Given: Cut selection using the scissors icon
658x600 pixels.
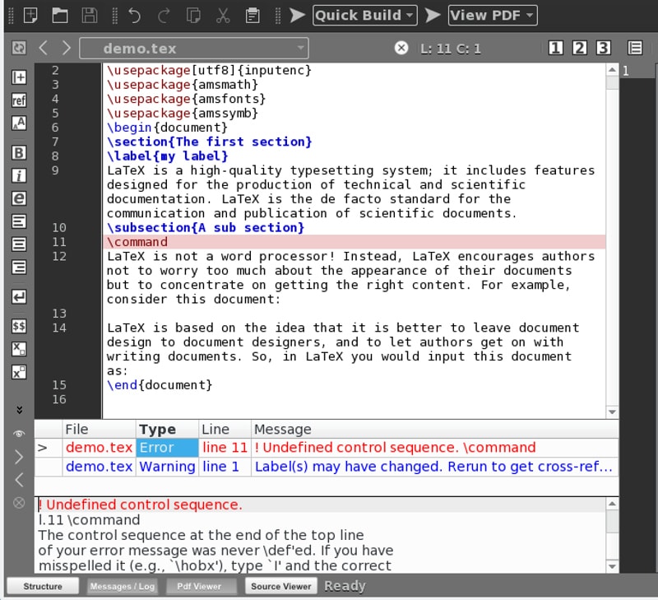Looking at the screenshot, I should (223, 15).
